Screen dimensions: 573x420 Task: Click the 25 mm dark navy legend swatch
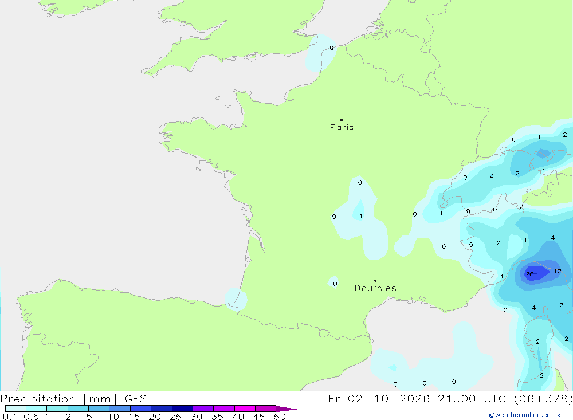(x=182, y=409)
